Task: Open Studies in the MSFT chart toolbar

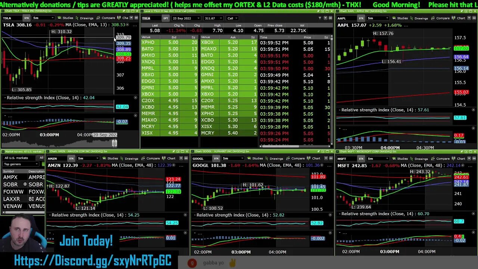Action: pos(400,158)
